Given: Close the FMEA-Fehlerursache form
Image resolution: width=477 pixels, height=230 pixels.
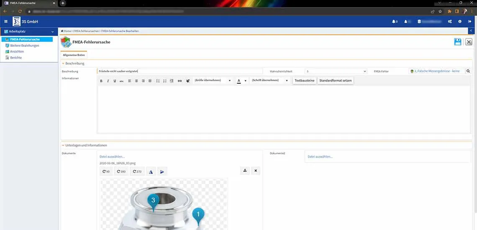Looking at the screenshot, I should (469, 42).
